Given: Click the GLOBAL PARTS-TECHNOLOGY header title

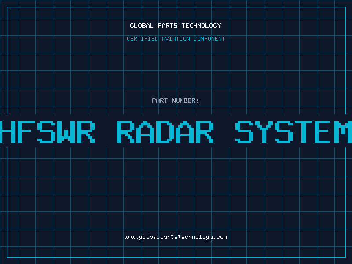Looking at the screenshot, I should pyautogui.click(x=176, y=26).
